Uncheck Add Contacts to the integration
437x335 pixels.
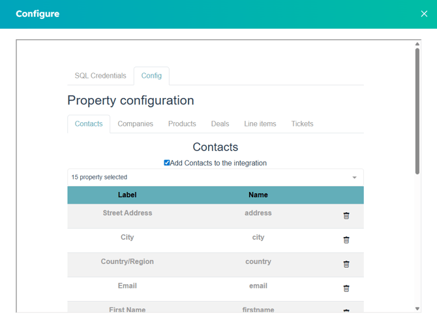167,163
